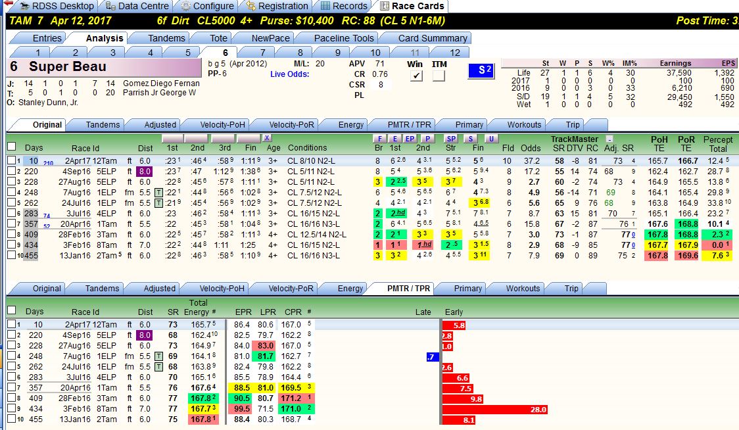Click the small S filter button next to SP
The image size is (739, 430).
click(470, 139)
